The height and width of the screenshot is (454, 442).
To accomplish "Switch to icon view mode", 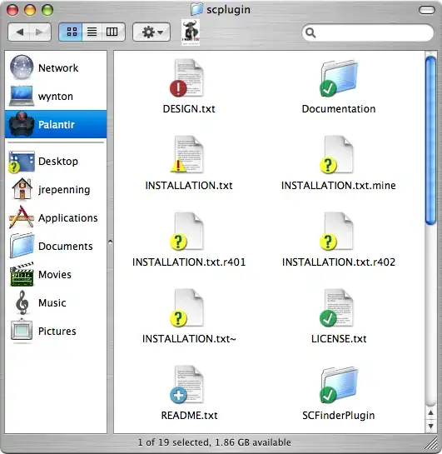I will point(71,32).
